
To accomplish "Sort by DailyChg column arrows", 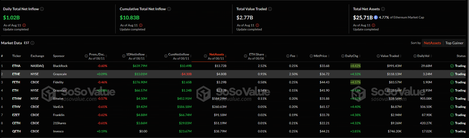I will (x=360, y=56).
